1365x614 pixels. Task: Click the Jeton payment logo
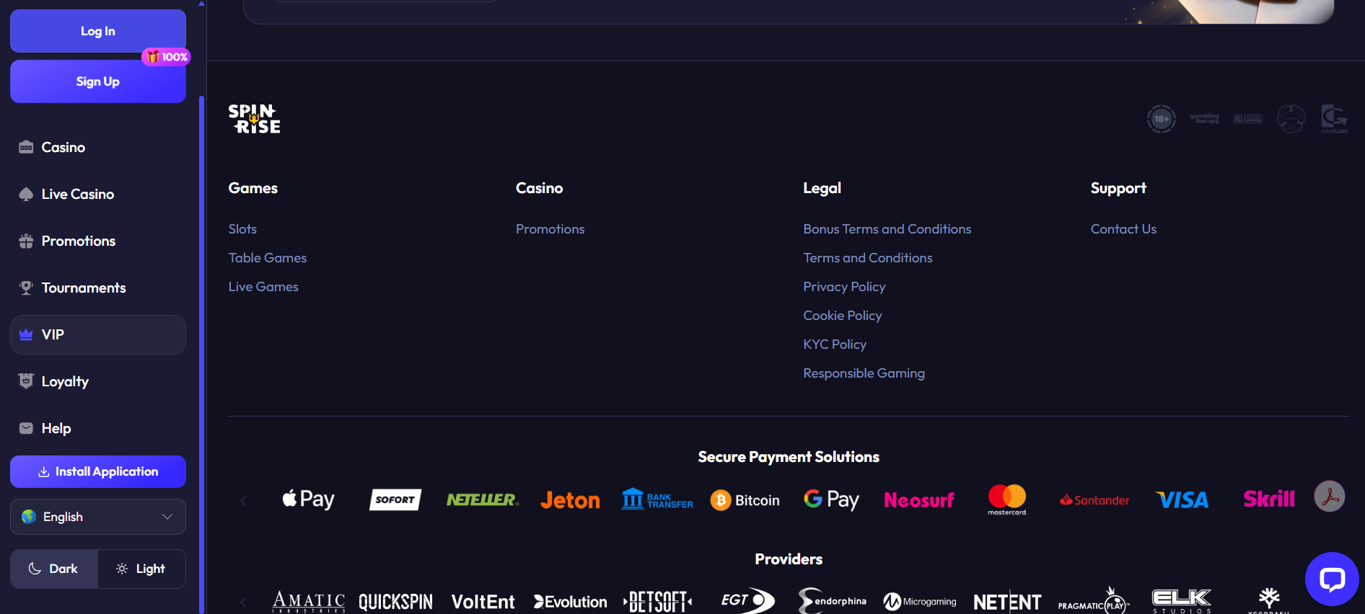pos(570,500)
